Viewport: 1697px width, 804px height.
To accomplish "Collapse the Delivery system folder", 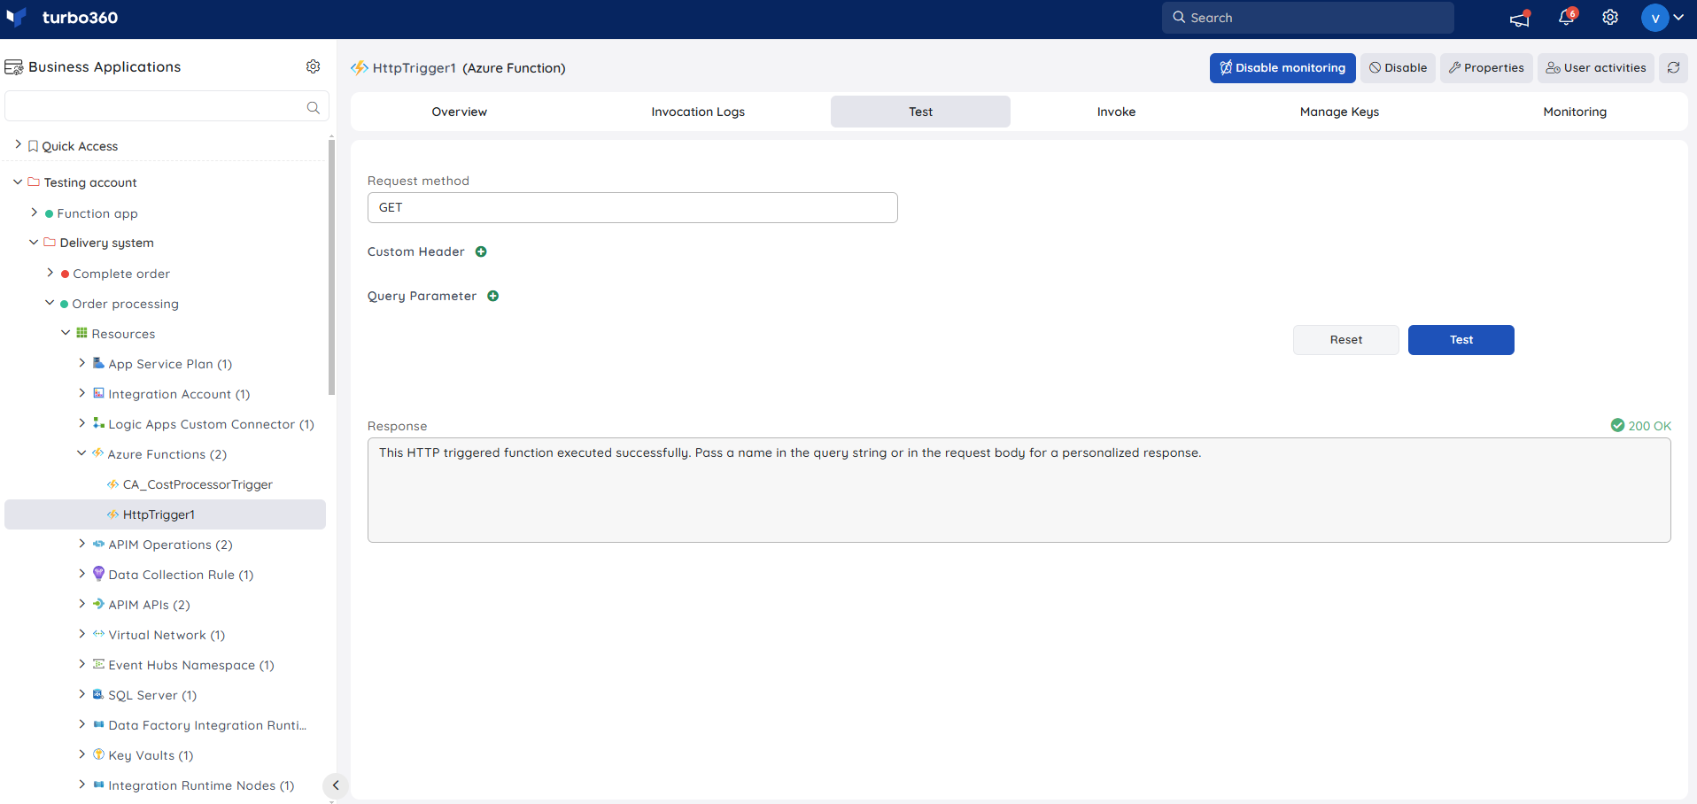I will [x=34, y=242].
